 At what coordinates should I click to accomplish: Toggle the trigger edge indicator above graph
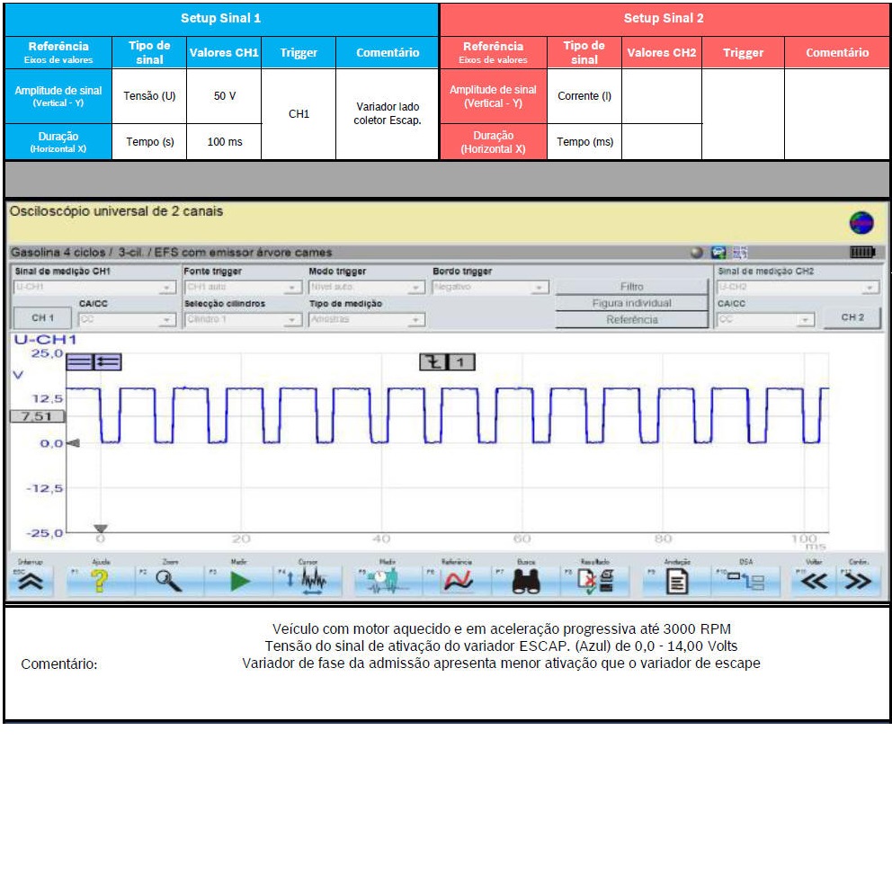point(447,362)
